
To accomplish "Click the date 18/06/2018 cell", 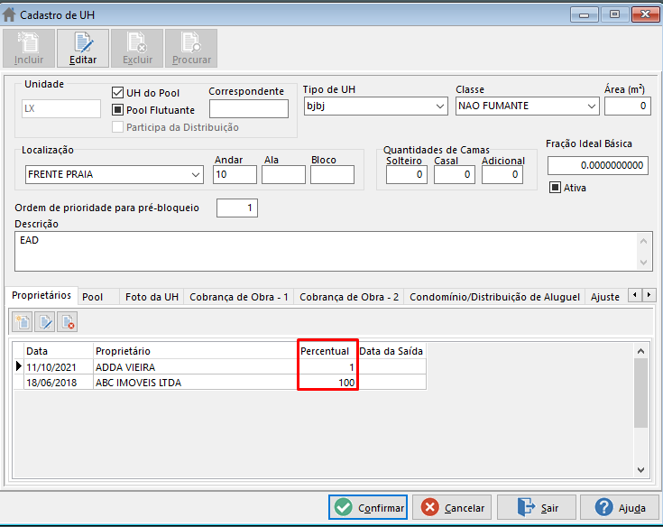I will 59,383.
